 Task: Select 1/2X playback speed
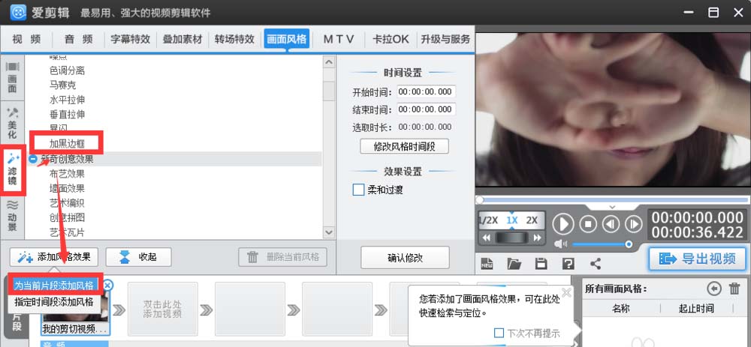click(x=488, y=220)
